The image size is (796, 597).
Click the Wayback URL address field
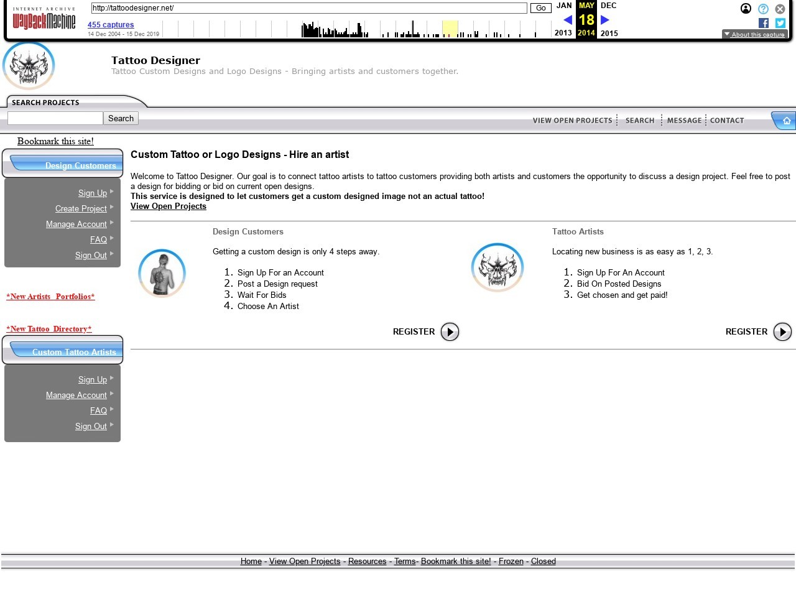click(308, 8)
